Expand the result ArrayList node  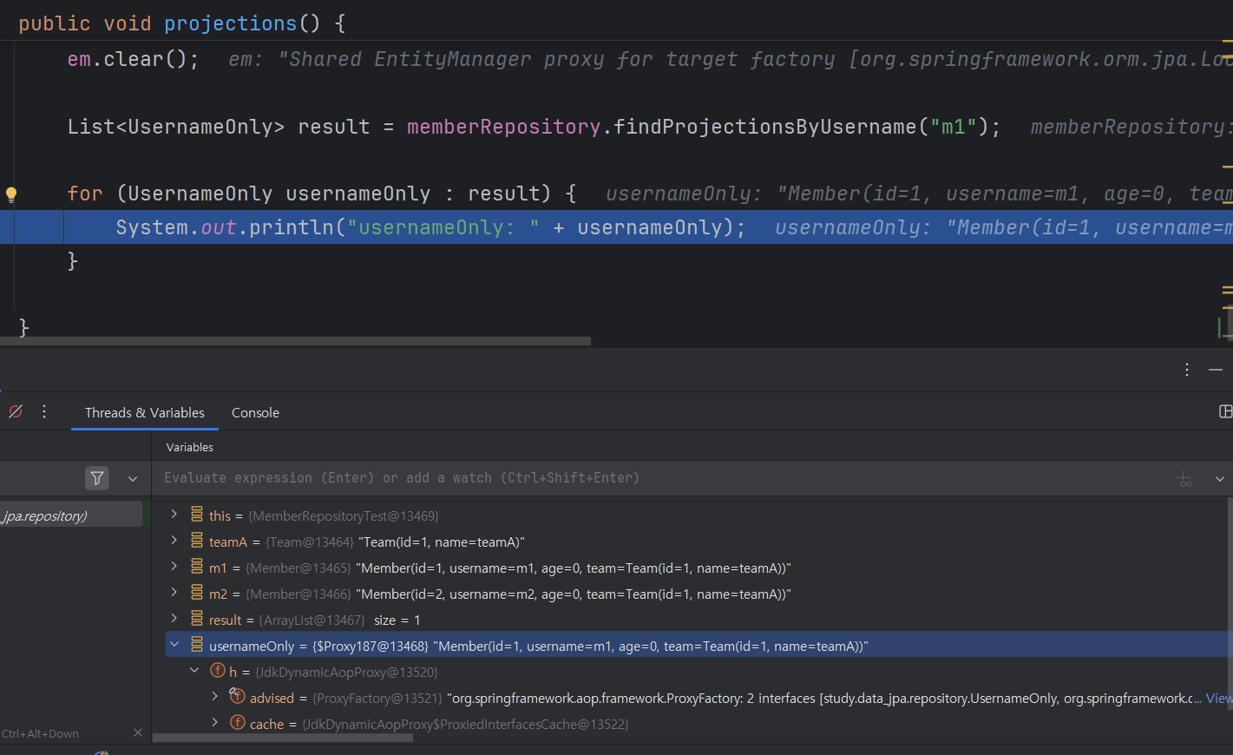(x=174, y=619)
